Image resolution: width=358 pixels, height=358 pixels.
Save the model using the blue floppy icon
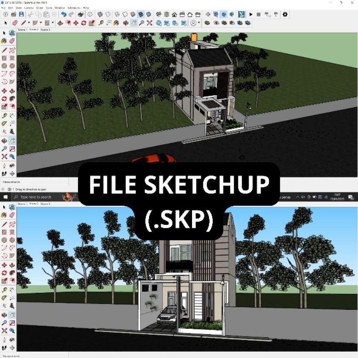21,14
